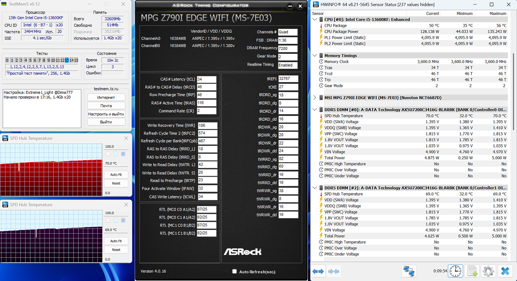Collapse the Memory Timings sensor group
The image size is (517, 281).
pyautogui.click(x=315, y=56)
